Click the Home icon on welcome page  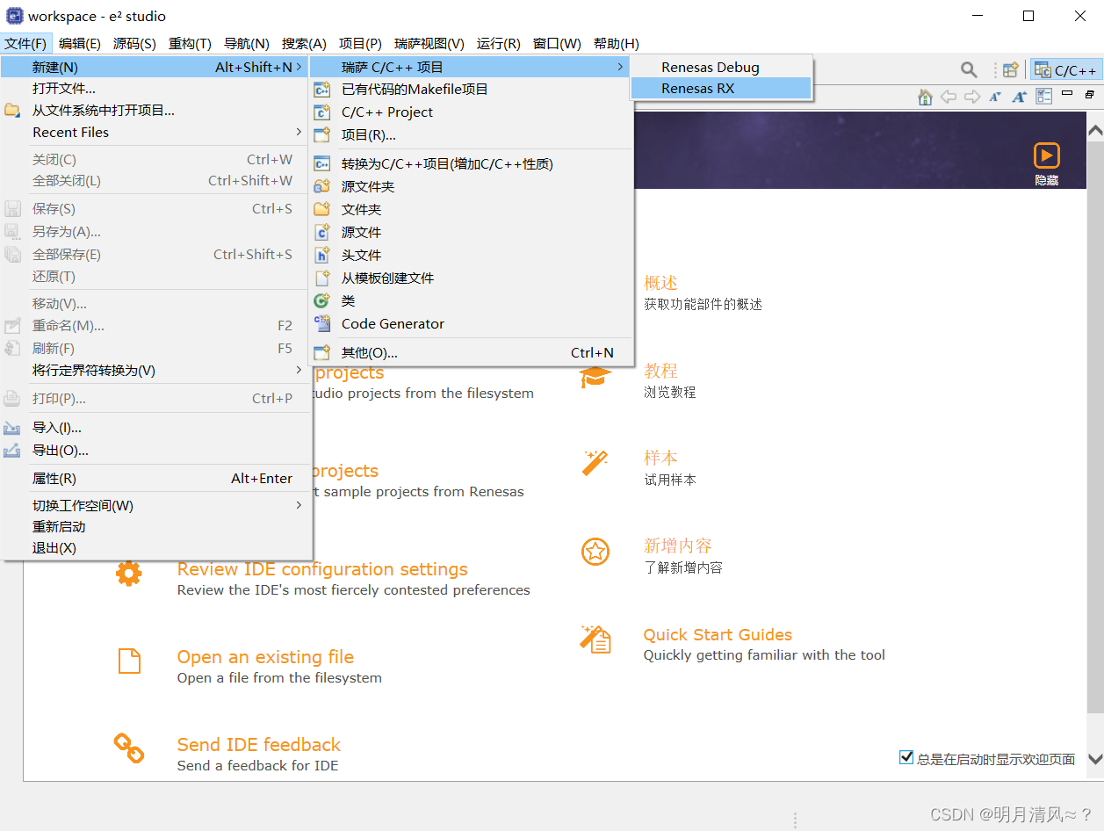[925, 97]
